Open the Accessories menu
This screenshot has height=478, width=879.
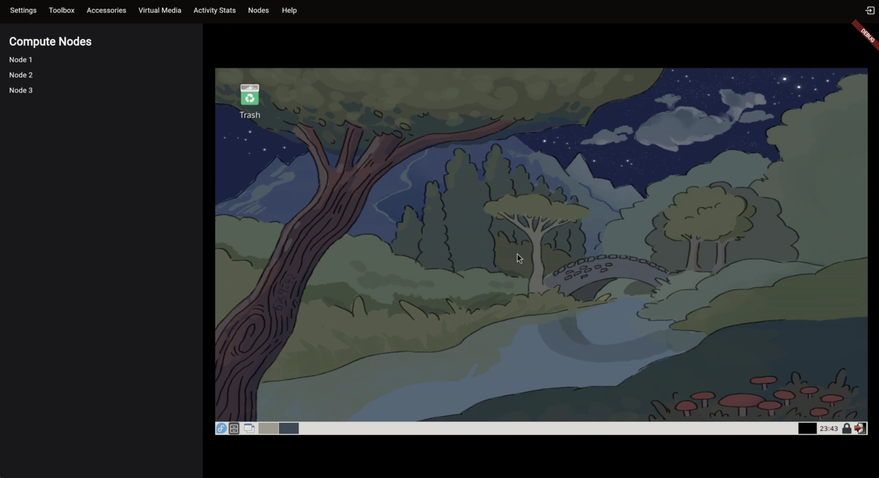pos(106,11)
